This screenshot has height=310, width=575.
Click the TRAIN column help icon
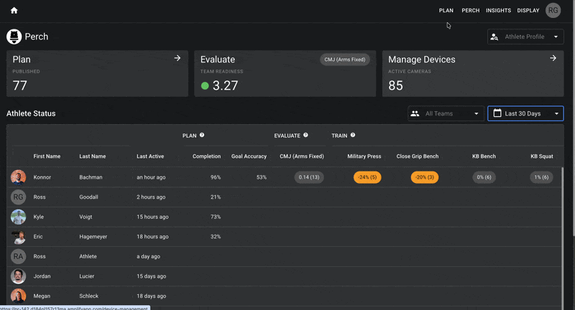pos(353,135)
